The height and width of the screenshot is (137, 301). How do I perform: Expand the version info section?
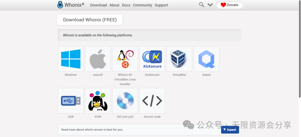pyautogui.click(x=230, y=130)
